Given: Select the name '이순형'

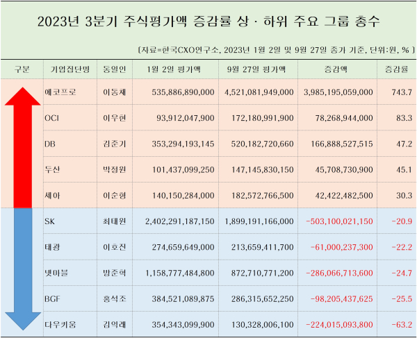Looking at the screenshot, I should tap(115, 196).
